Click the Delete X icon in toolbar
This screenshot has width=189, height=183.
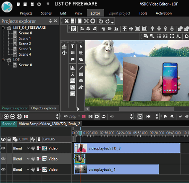[x=86, y=21]
